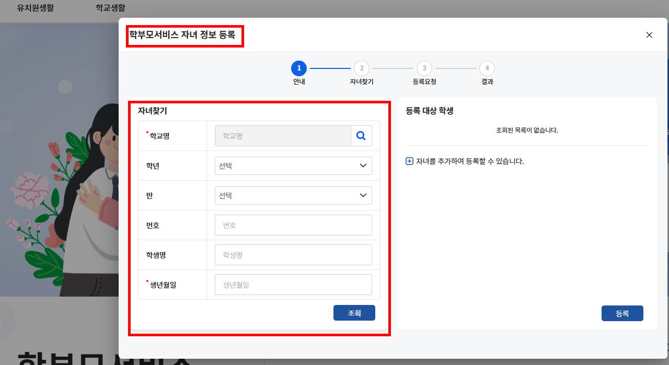
Task: Click the 등록 register button
Action: (622, 313)
